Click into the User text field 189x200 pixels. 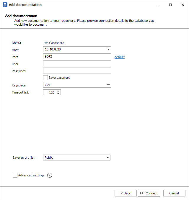point(77,63)
